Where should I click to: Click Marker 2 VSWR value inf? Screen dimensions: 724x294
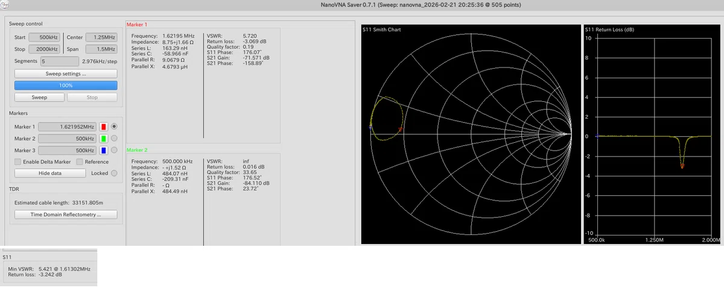coord(246,161)
